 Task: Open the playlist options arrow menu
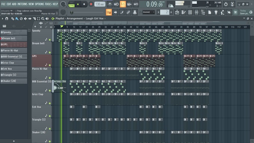[x=3, y=19]
